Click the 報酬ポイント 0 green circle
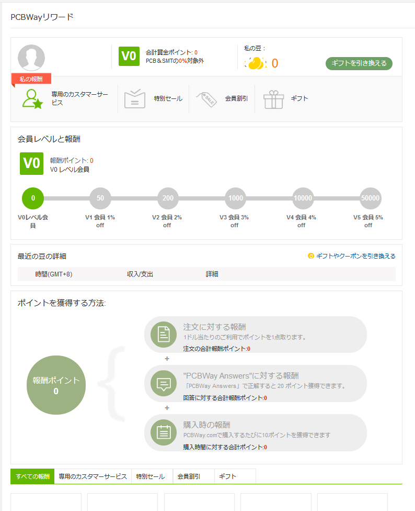Viewport: 415px width, 511px height. [56, 385]
